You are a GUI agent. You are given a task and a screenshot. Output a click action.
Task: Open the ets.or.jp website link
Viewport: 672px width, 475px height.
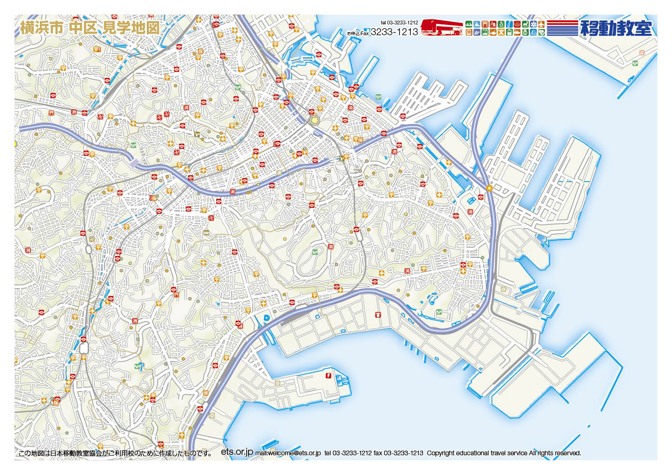pos(237,452)
